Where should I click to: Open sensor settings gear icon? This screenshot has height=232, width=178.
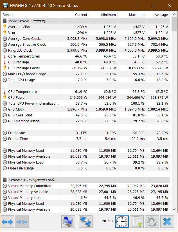point(152,222)
